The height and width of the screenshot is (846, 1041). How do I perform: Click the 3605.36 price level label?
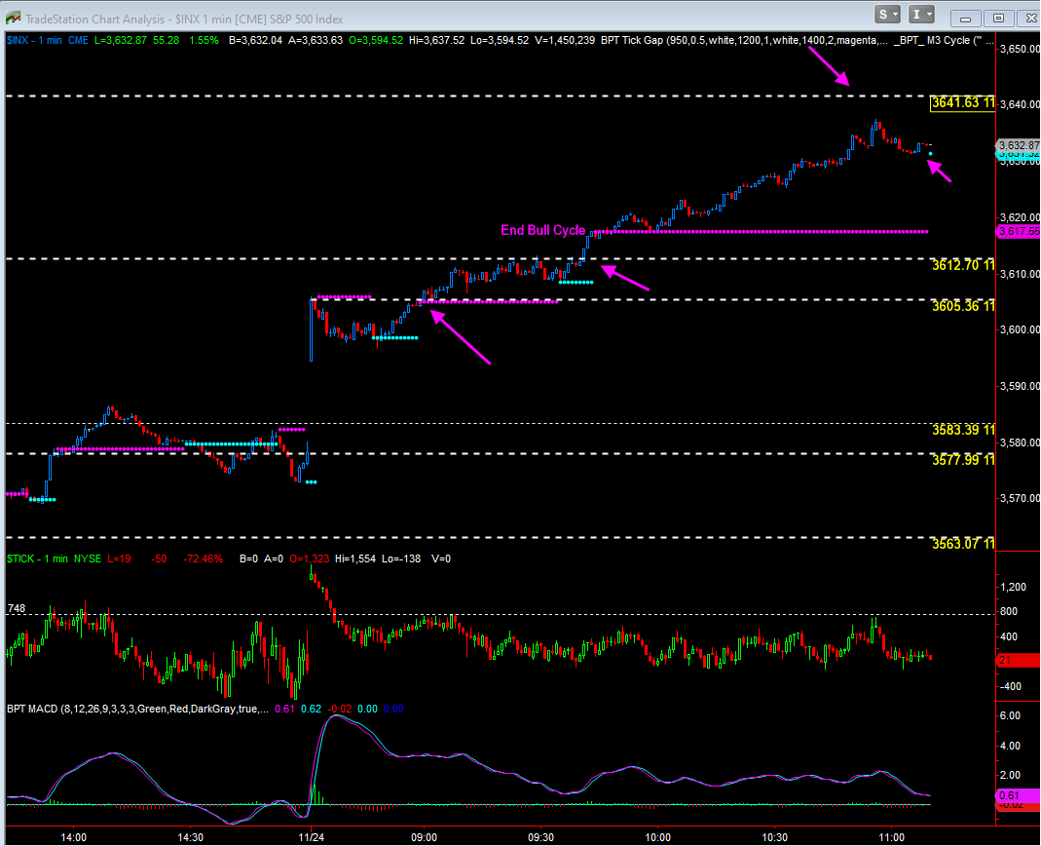[x=962, y=305]
